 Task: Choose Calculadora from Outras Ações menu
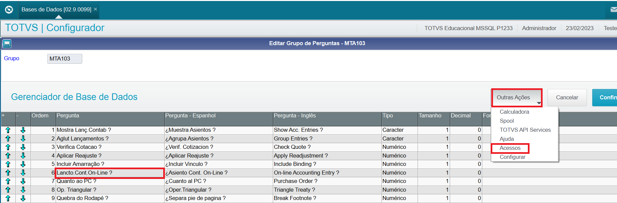click(x=514, y=112)
